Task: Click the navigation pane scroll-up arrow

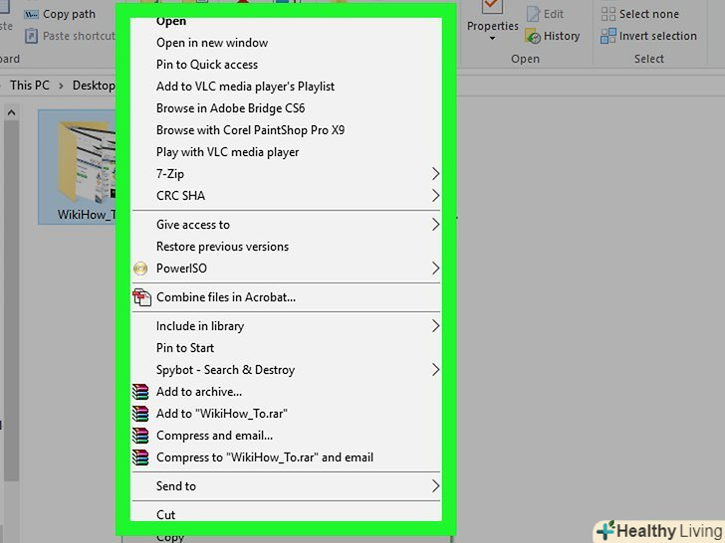Action: (12, 112)
